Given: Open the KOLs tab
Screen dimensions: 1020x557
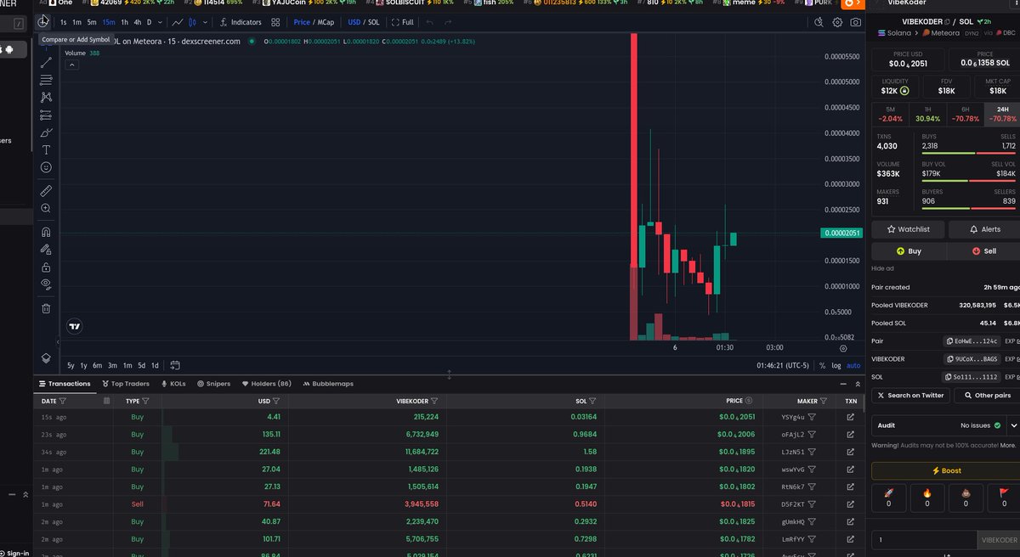Looking at the screenshot, I should (173, 384).
